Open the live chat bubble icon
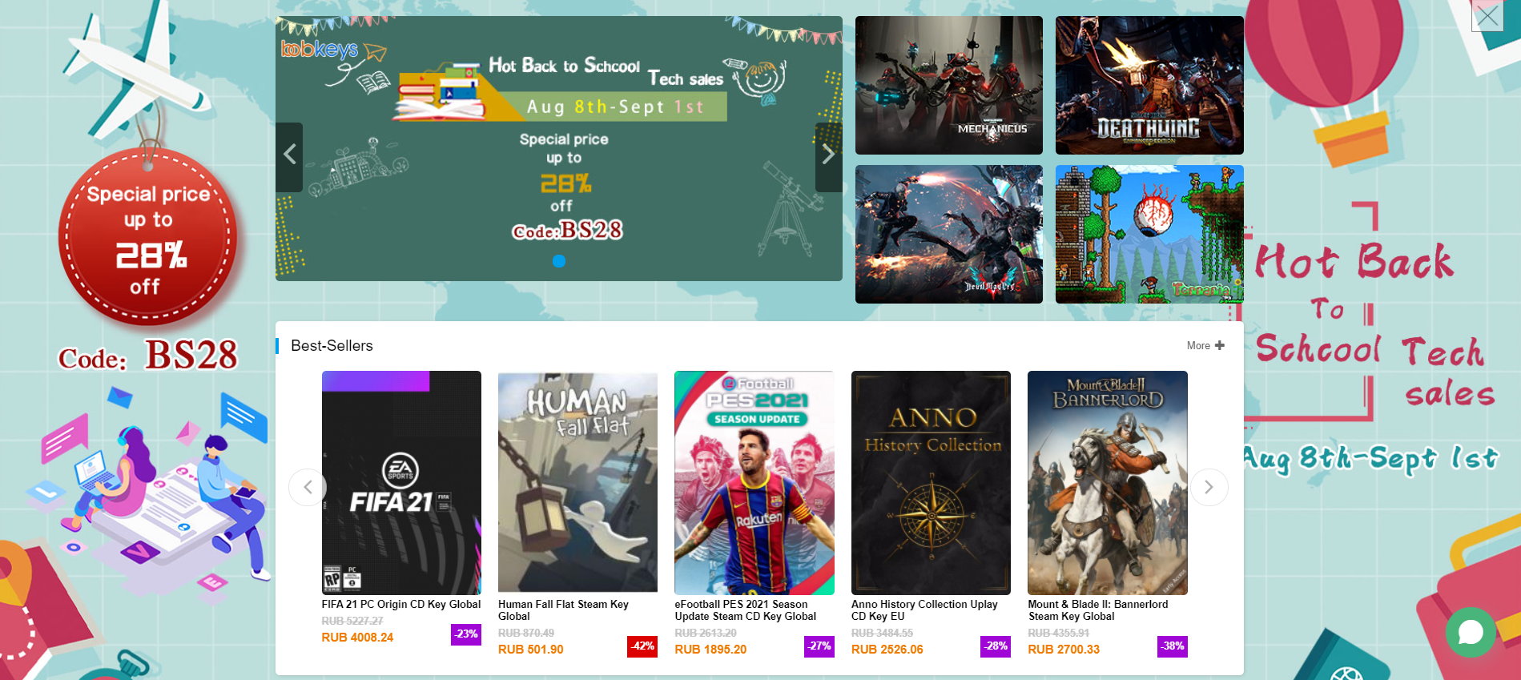The image size is (1521, 680). tap(1471, 633)
